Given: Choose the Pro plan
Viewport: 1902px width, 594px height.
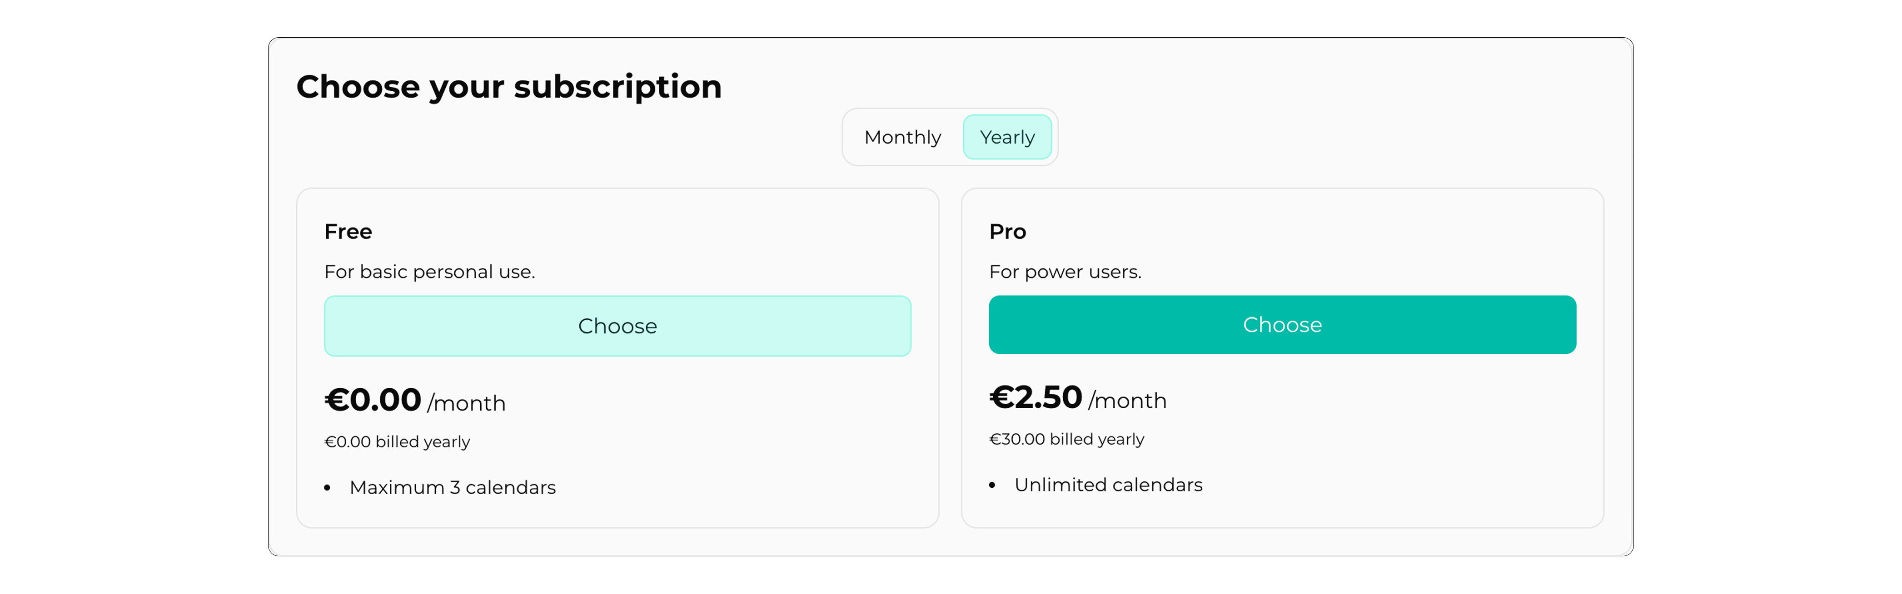Looking at the screenshot, I should (1282, 325).
